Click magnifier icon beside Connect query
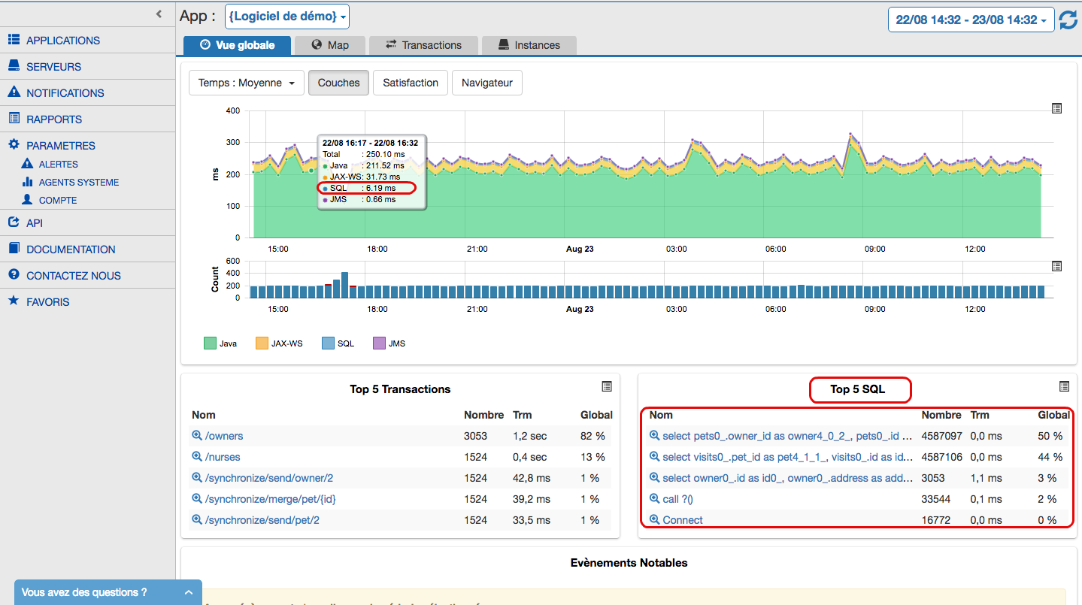This screenshot has height=605, width=1082. click(x=654, y=520)
